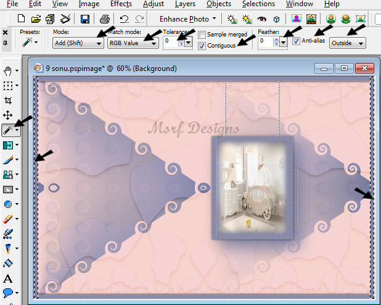Expand the Paint Brush tool flyout arrow
The width and height of the screenshot is (381, 305).
(17, 160)
